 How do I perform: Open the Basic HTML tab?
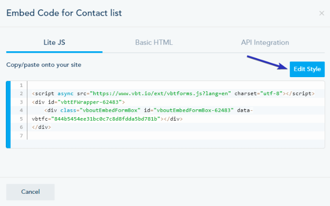coord(154,42)
